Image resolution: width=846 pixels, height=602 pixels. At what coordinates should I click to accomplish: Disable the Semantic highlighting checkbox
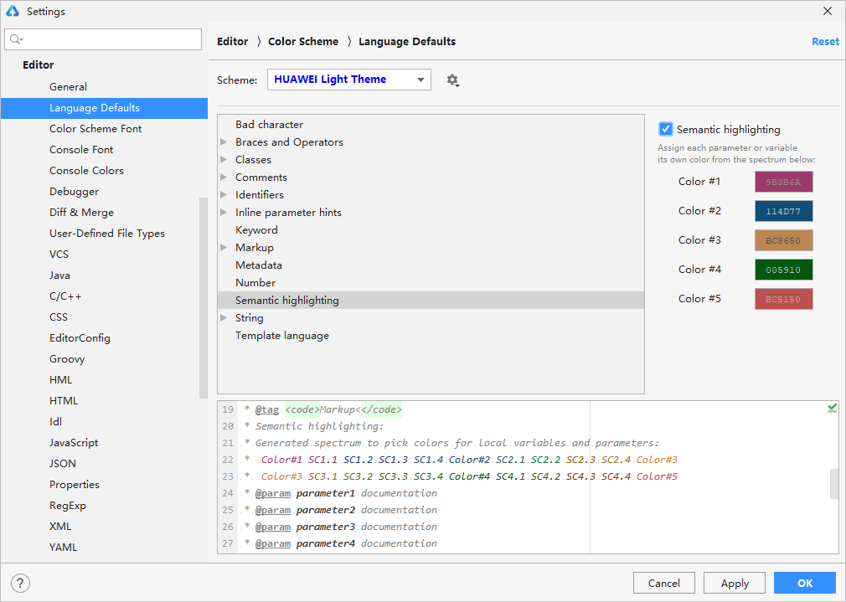point(665,129)
